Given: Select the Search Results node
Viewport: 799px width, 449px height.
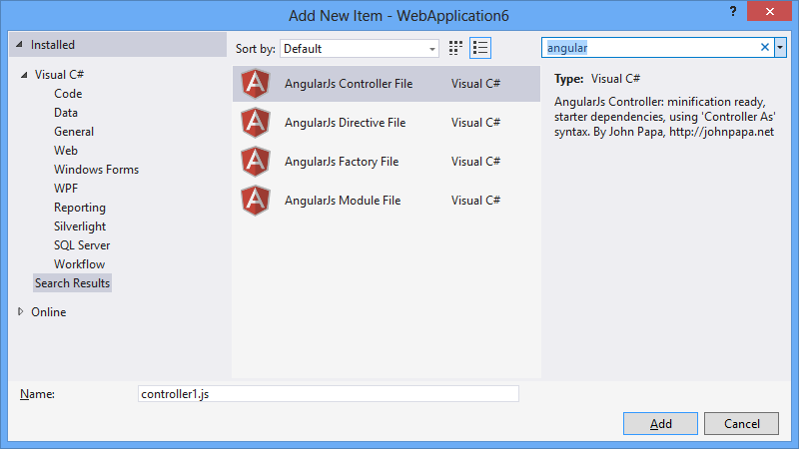Looking at the screenshot, I should (x=72, y=283).
